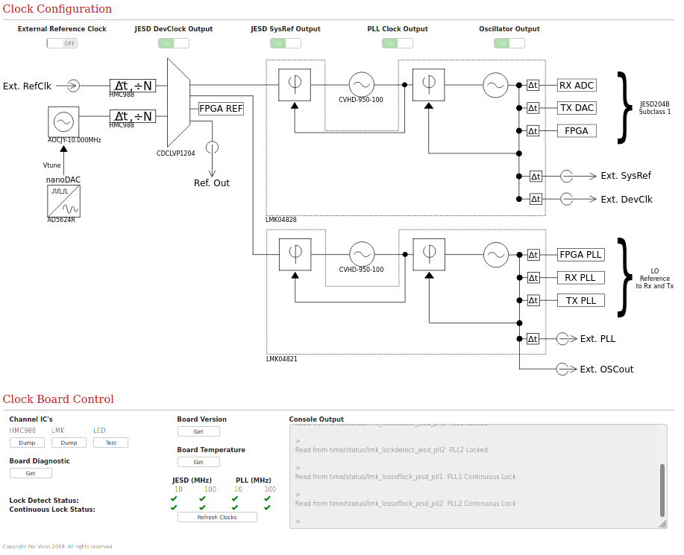
Task: Select the FPGA REF block
Action: pyautogui.click(x=221, y=109)
